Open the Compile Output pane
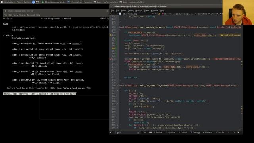This screenshot has height=143, width=254. [x=183, y=133]
